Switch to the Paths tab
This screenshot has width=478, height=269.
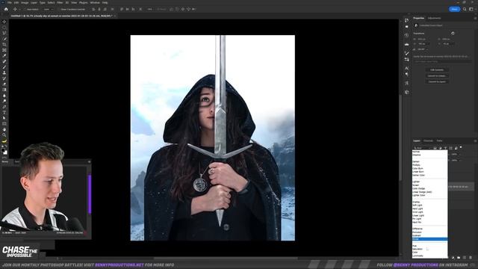tap(439, 141)
